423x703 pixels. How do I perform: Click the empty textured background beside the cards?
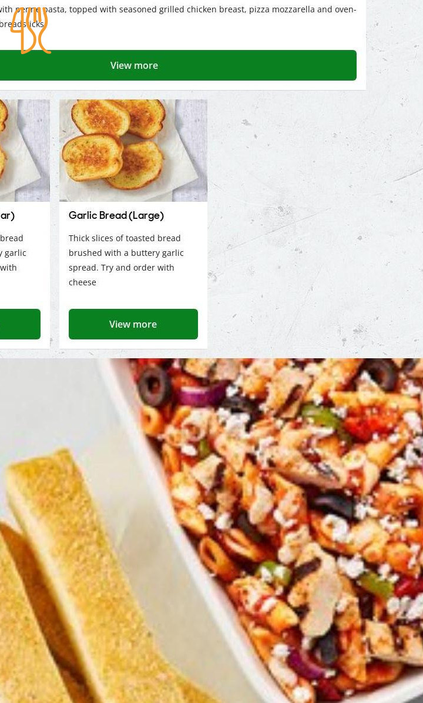click(x=313, y=224)
